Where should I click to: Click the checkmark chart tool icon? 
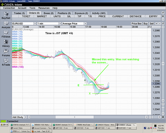(x=157, y=24)
